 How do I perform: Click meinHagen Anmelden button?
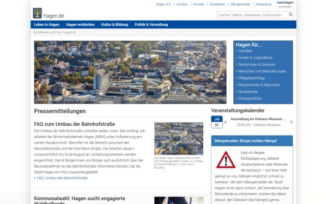285,4
